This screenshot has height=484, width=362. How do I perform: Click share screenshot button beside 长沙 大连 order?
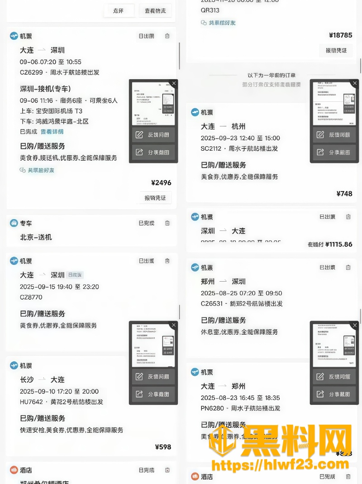[153, 394]
